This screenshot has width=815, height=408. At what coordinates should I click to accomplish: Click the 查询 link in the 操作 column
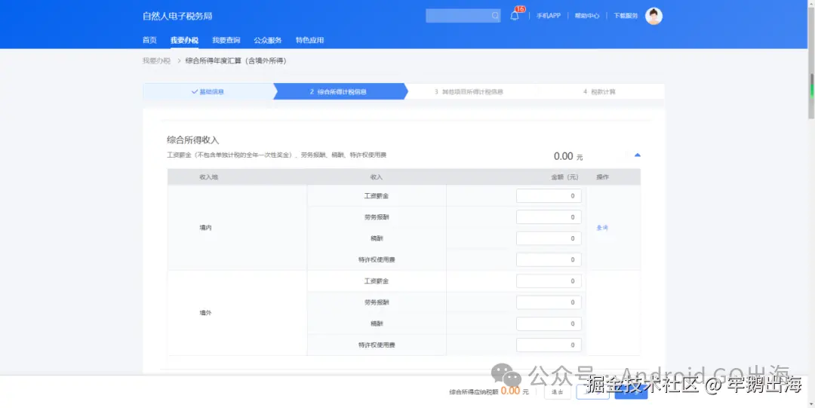coord(602,228)
